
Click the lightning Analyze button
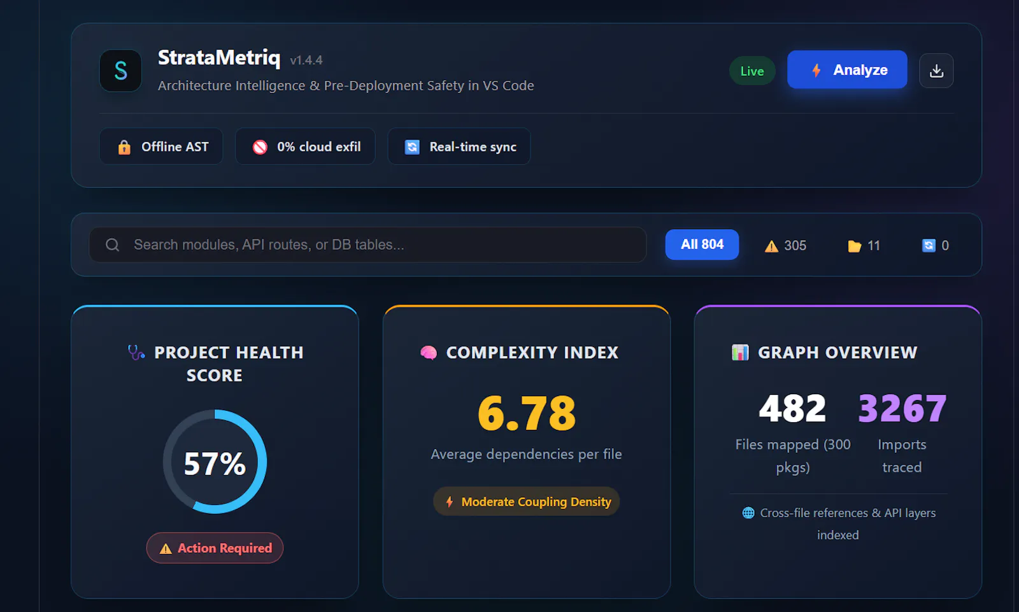[x=847, y=69]
